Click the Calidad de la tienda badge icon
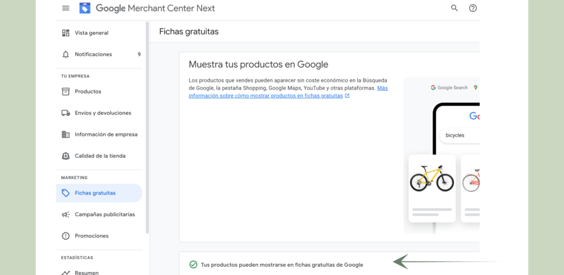Image resolution: width=564 pixels, height=275 pixels. pos(66,156)
